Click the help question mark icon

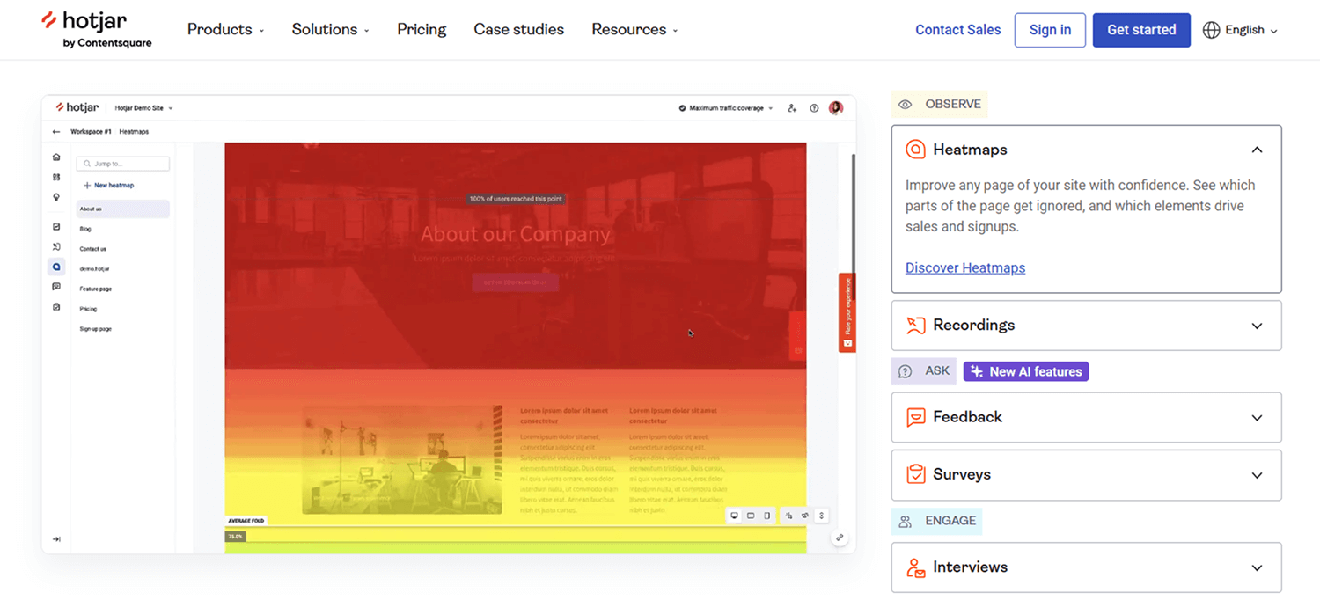tap(814, 108)
